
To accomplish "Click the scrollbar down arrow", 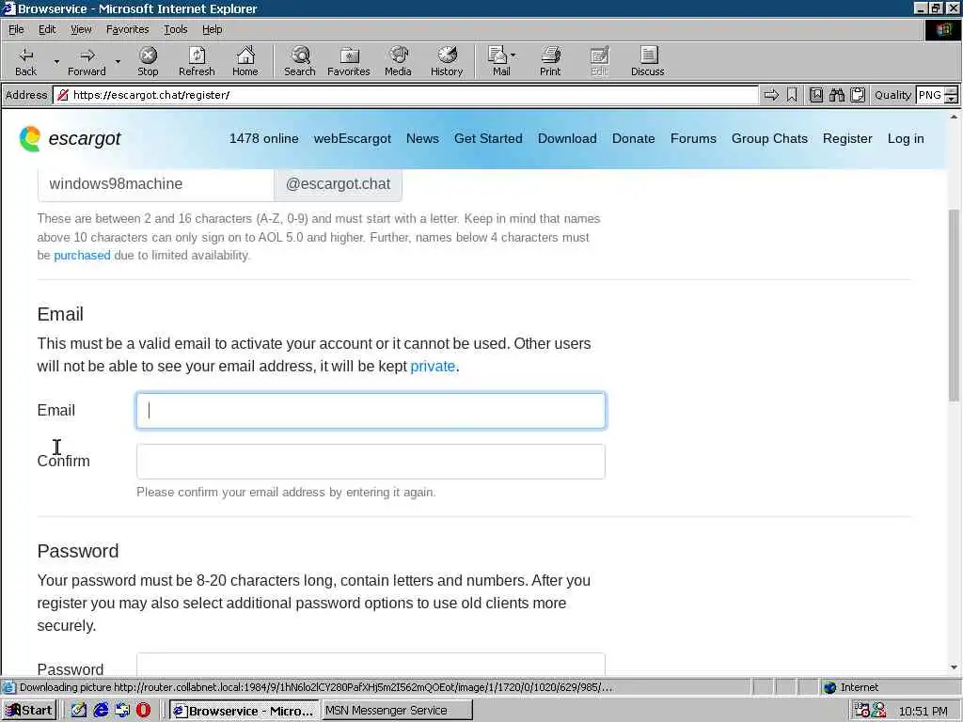I will (954, 667).
